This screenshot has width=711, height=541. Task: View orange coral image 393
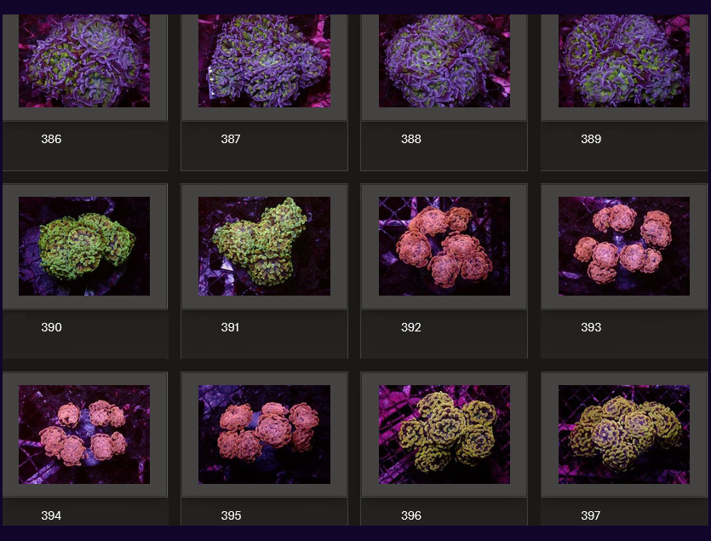point(624,246)
